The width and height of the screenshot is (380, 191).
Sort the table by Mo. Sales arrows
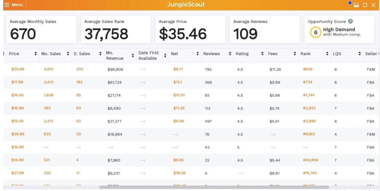(68, 54)
